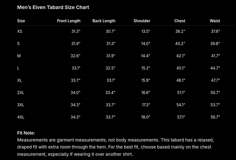Select the 3XL size row label
This screenshot has width=236, height=160.
(x=21, y=105)
